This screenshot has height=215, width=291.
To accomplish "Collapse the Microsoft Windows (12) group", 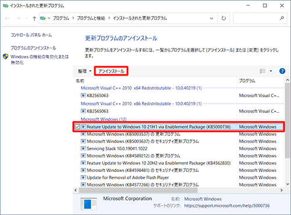I will coord(104,119).
